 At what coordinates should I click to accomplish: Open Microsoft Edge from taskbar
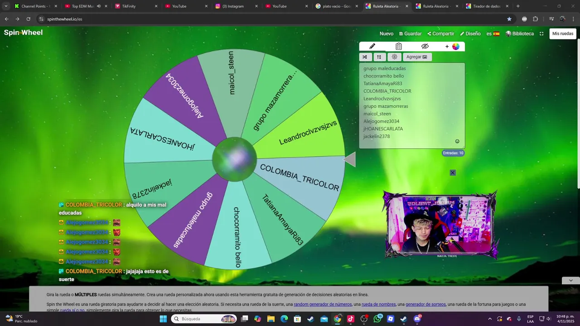point(284,319)
